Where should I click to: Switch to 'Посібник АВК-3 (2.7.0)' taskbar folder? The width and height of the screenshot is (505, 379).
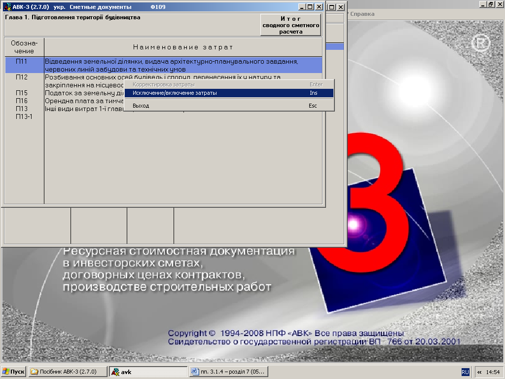(68, 372)
